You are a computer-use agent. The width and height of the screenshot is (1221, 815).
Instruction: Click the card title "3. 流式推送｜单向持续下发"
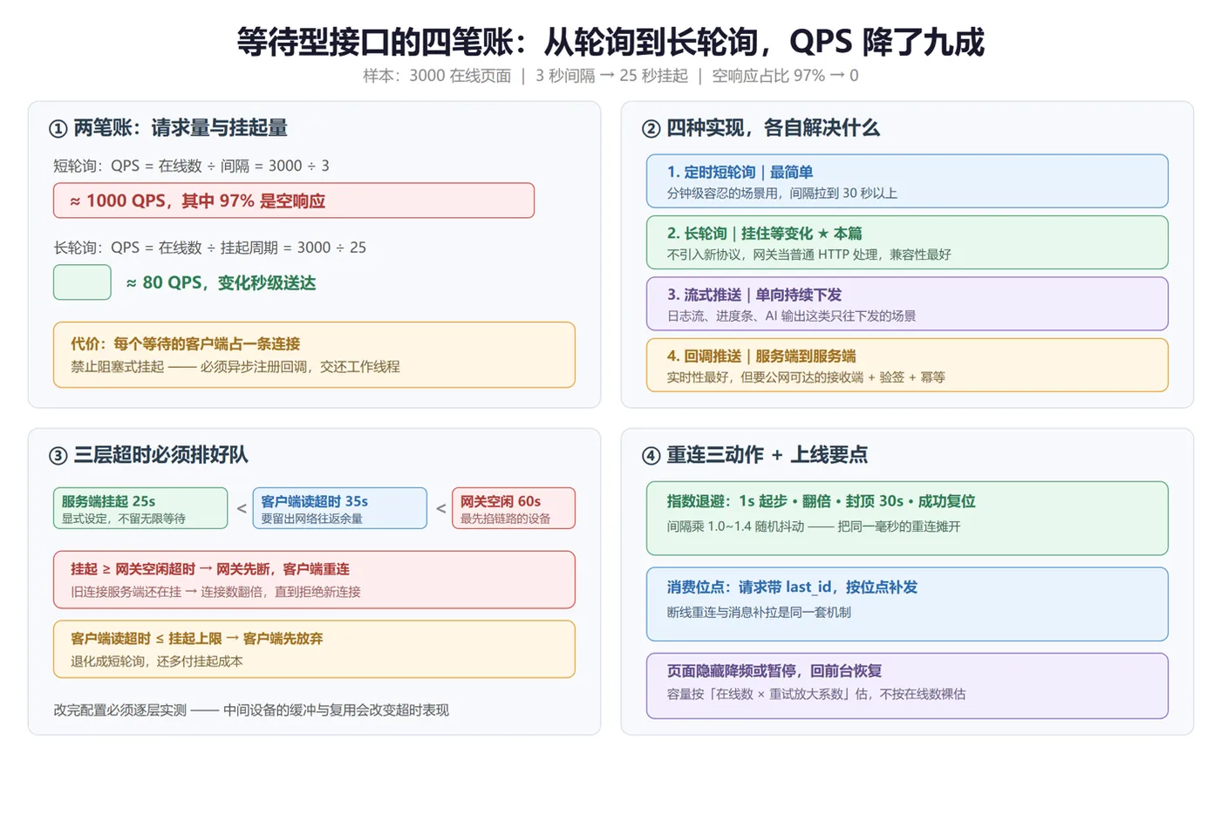pyautogui.click(x=754, y=295)
